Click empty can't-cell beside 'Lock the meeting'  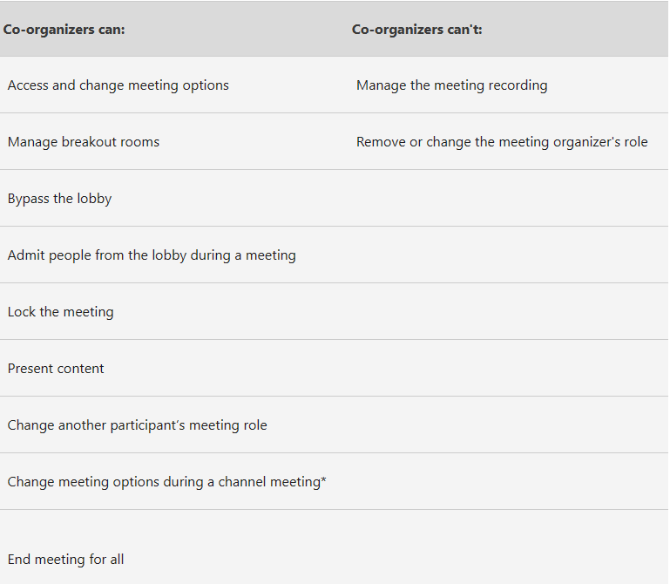509,312
